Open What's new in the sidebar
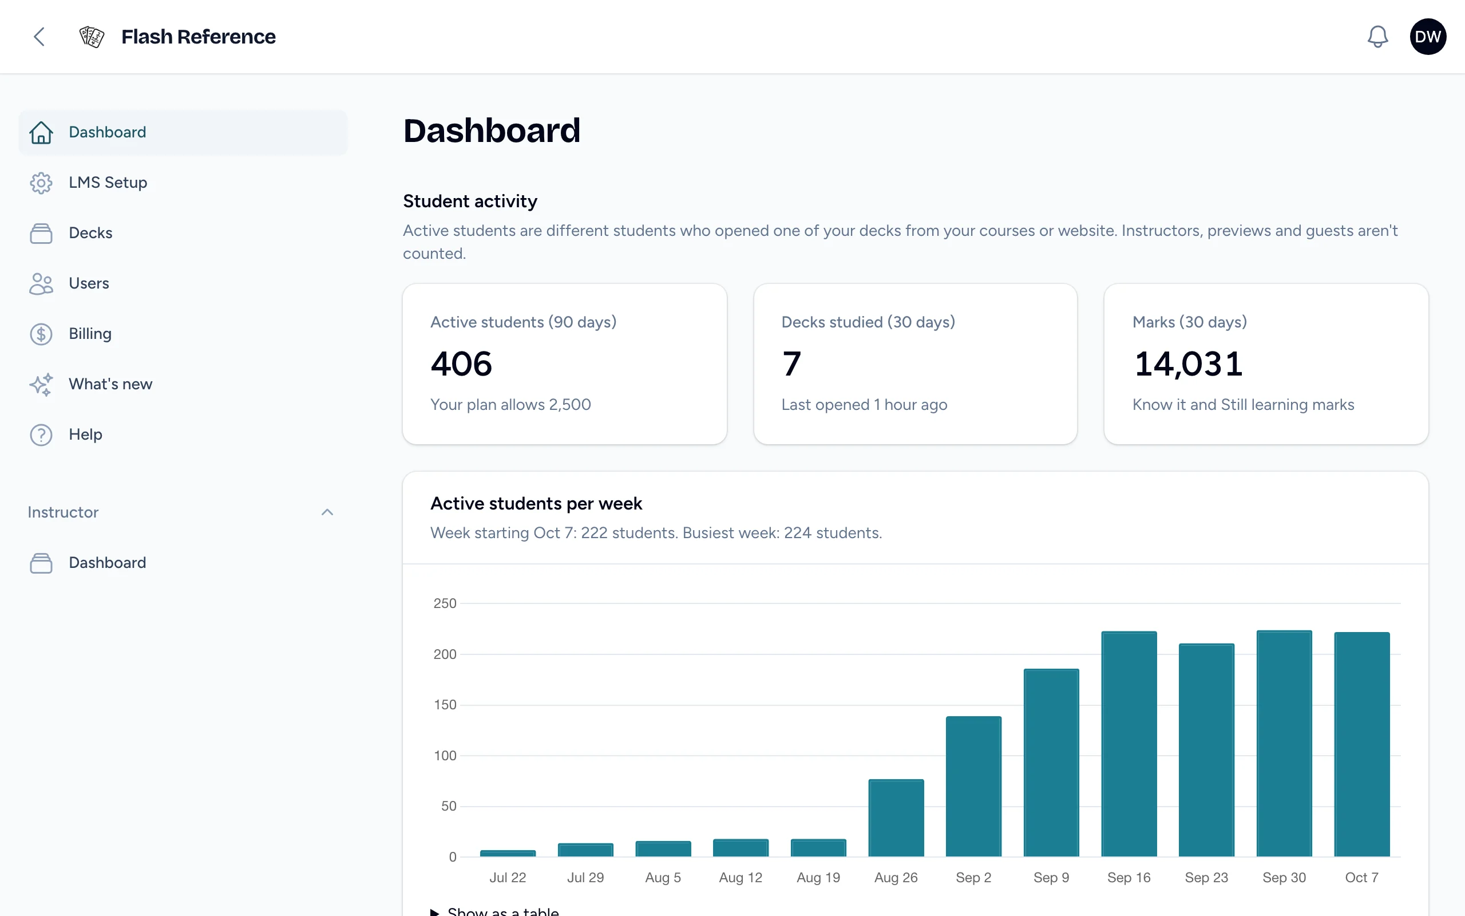The width and height of the screenshot is (1465, 916). pyautogui.click(x=183, y=384)
